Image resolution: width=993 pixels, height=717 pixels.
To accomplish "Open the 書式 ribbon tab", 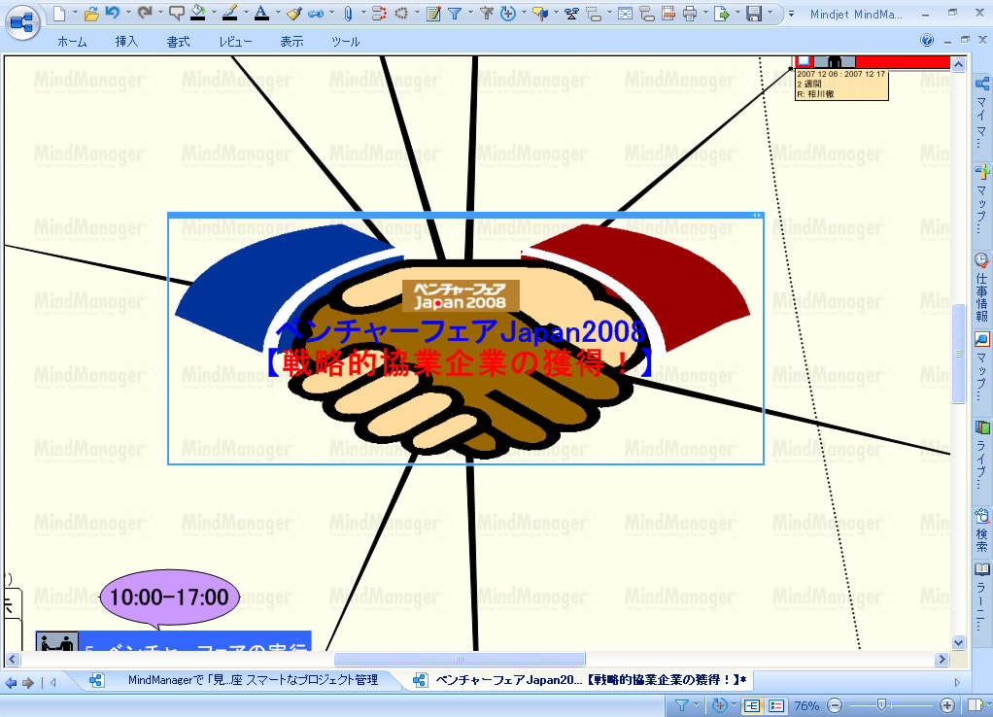I will point(178,42).
